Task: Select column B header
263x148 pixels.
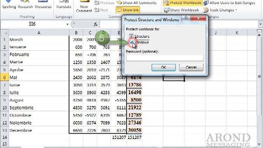Action: pyautogui.click(x=76, y=33)
